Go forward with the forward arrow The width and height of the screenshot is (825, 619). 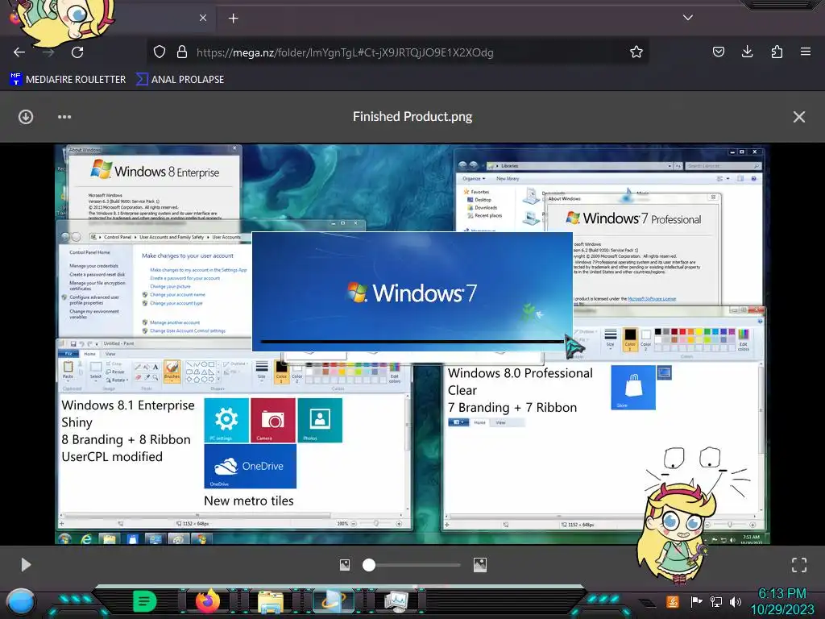(x=48, y=52)
